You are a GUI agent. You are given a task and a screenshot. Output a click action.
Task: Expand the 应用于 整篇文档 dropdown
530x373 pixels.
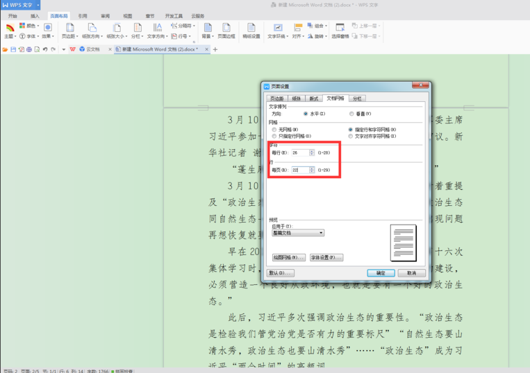tap(298, 233)
